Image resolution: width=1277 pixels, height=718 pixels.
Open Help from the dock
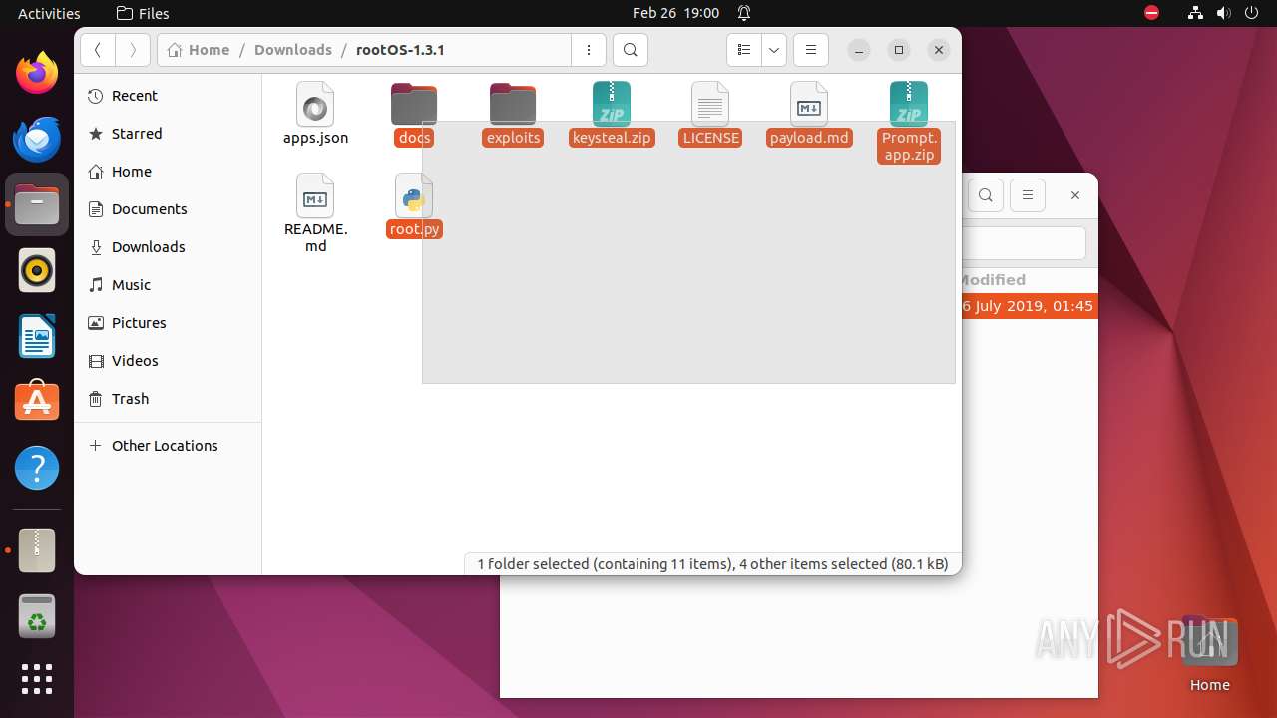(x=37, y=468)
